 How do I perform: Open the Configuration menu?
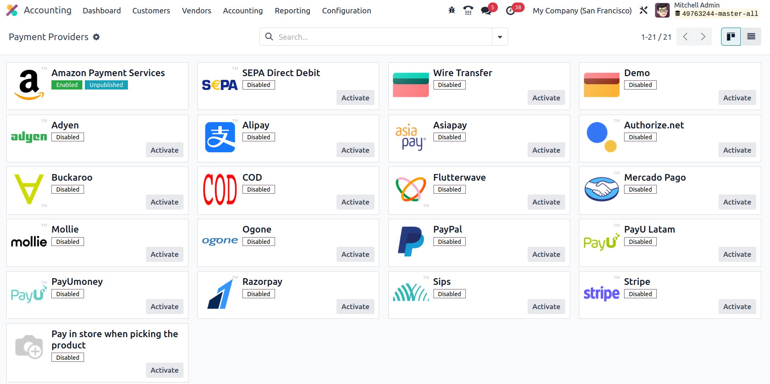[x=347, y=10]
